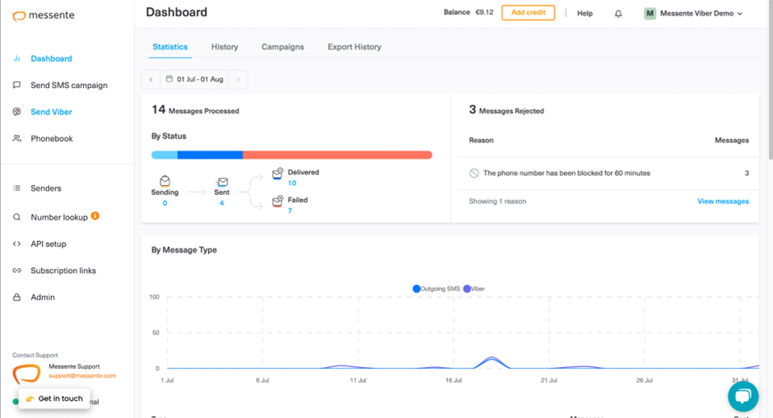The image size is (773, 418).
Task: Open Phonebook from the sidebar
Action: pyautogui.click(x=52, y=139)
